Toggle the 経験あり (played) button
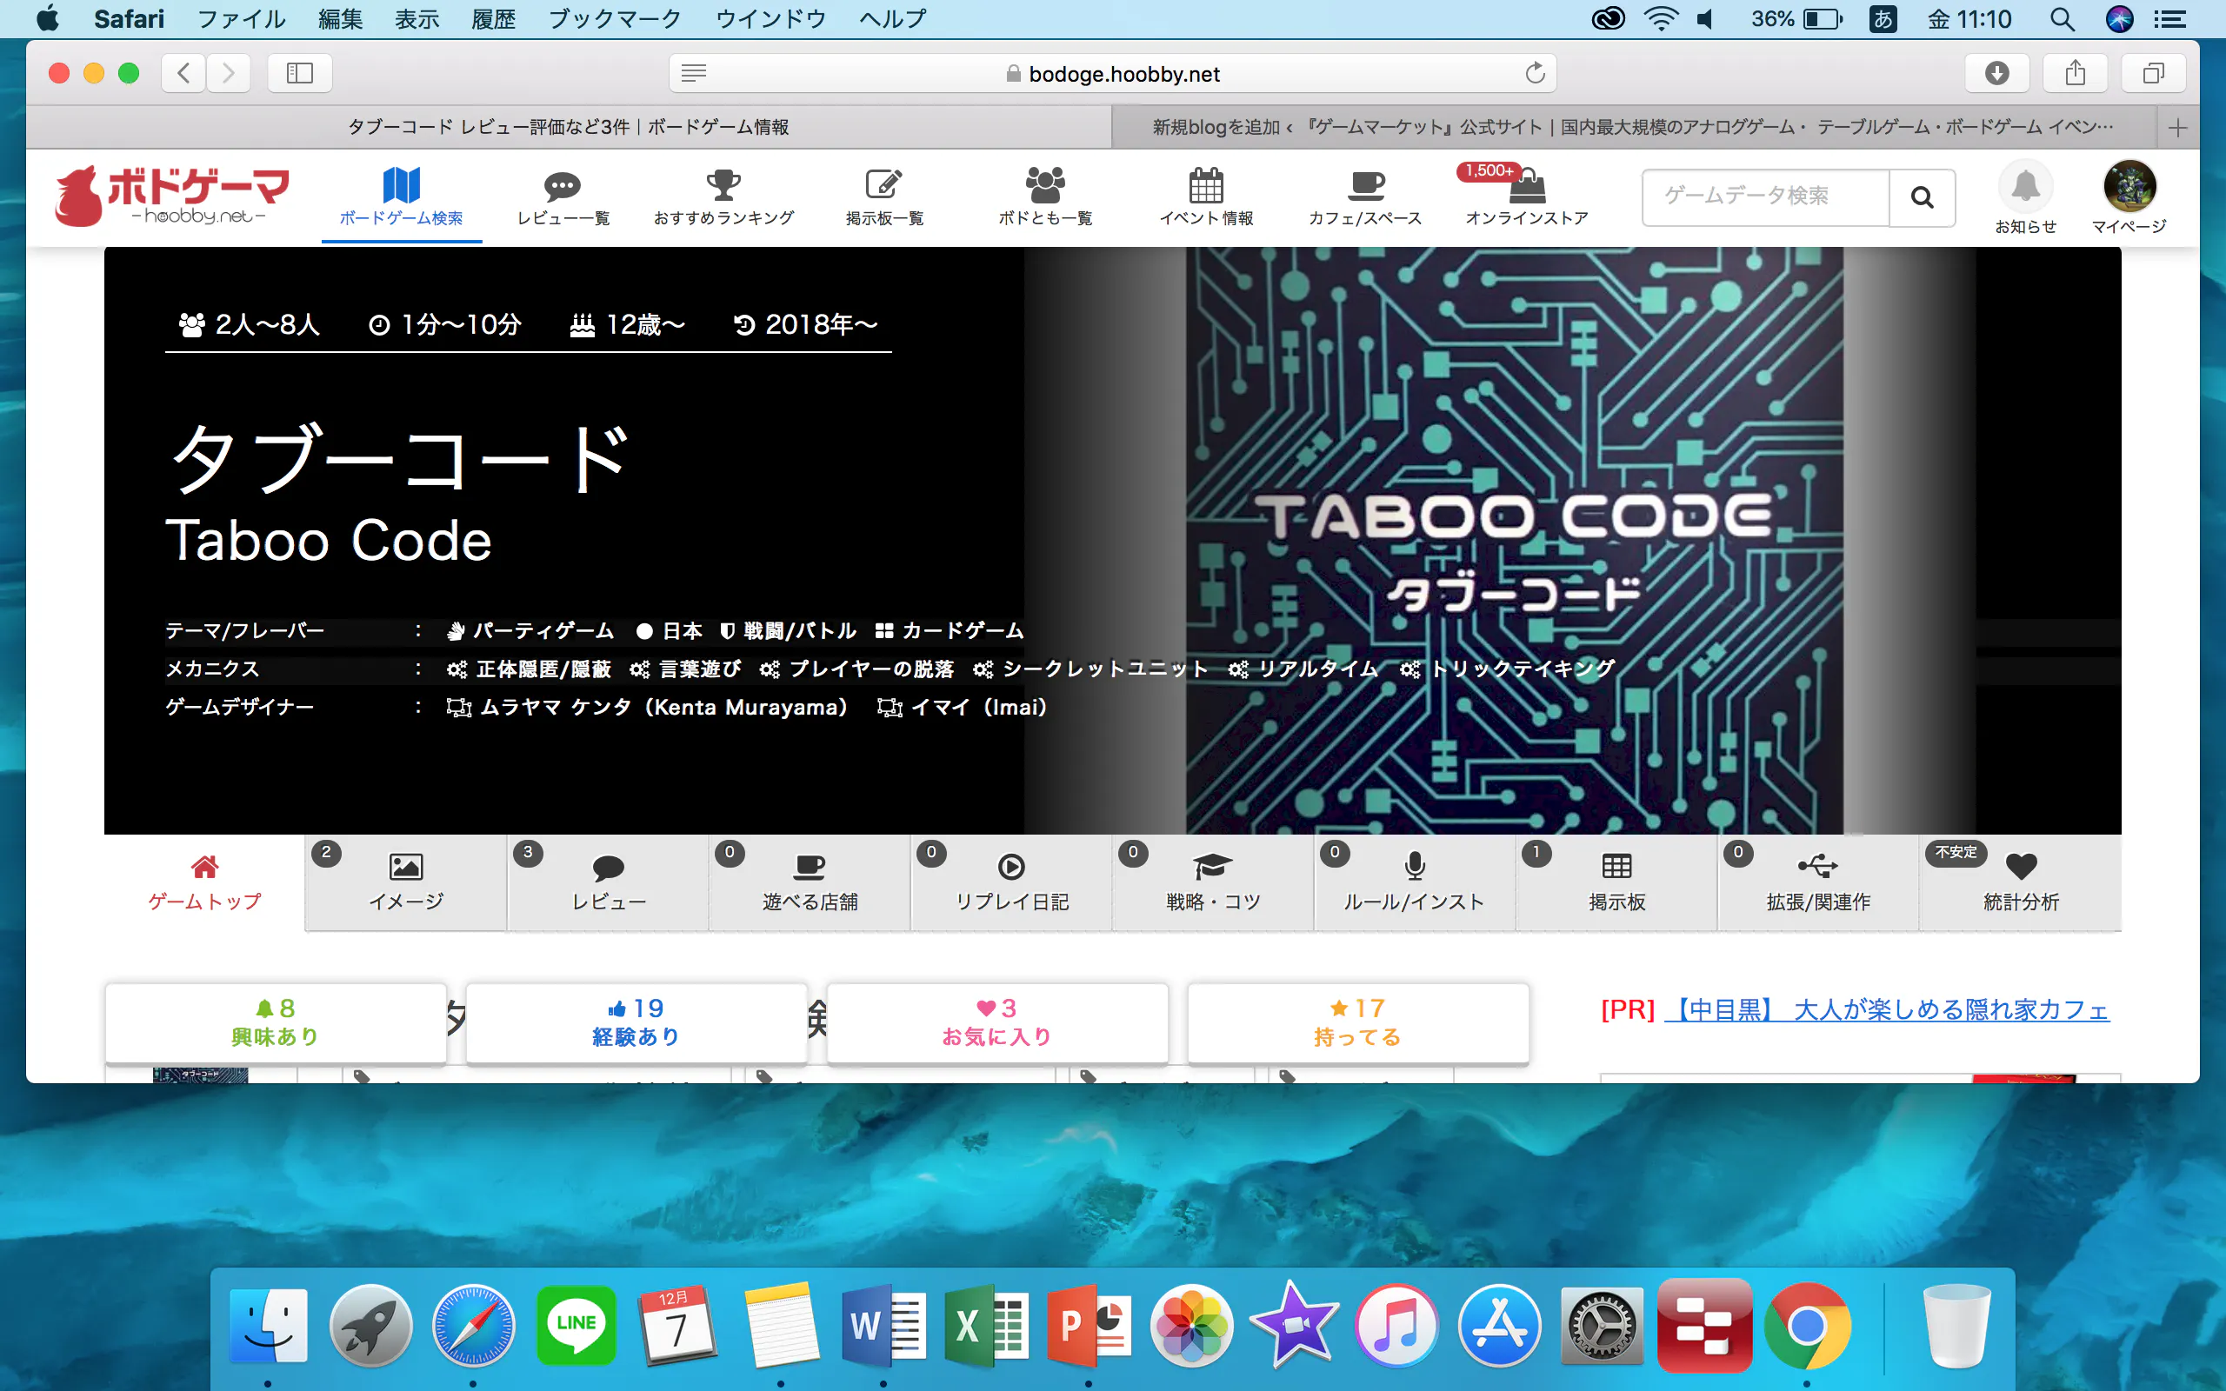 (636, 1022)
